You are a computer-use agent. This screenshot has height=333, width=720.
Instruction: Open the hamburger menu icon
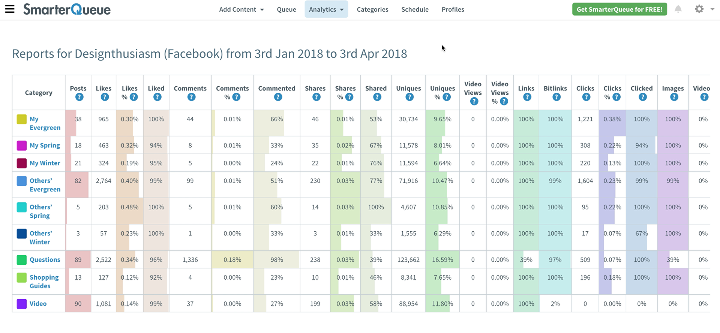10,9
